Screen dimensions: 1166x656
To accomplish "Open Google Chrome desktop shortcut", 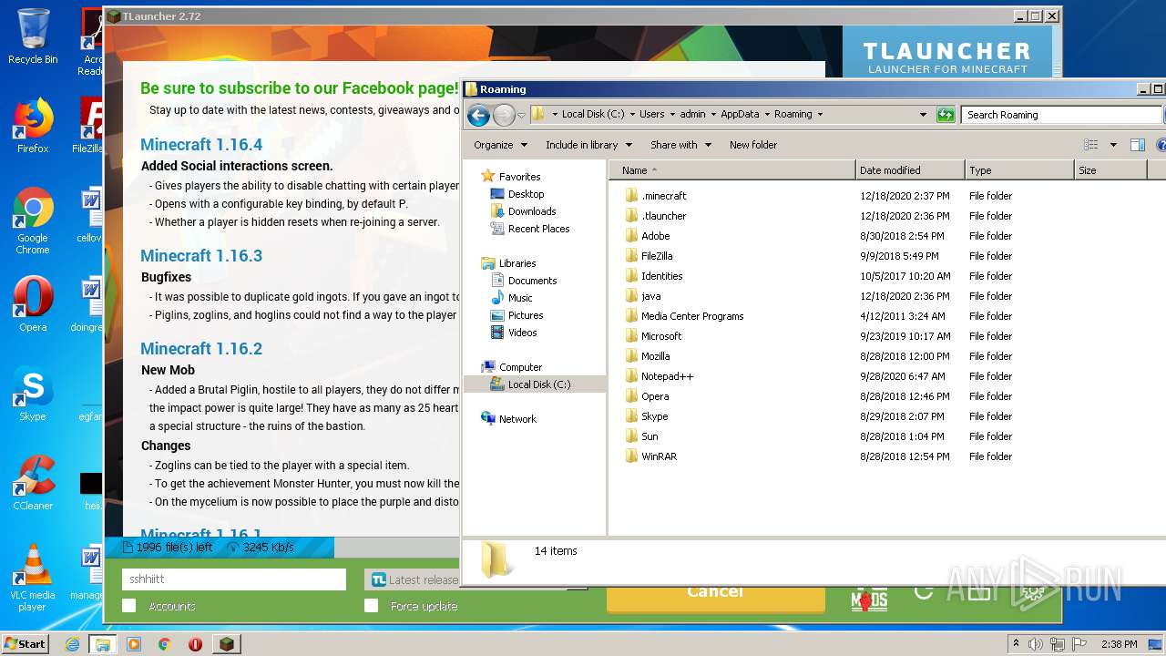I will pos(33,220).
